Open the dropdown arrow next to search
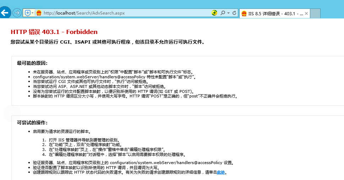 tap(228, 13)
